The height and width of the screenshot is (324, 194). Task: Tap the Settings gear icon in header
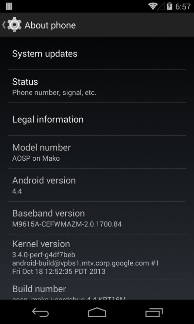click(15, 25)
